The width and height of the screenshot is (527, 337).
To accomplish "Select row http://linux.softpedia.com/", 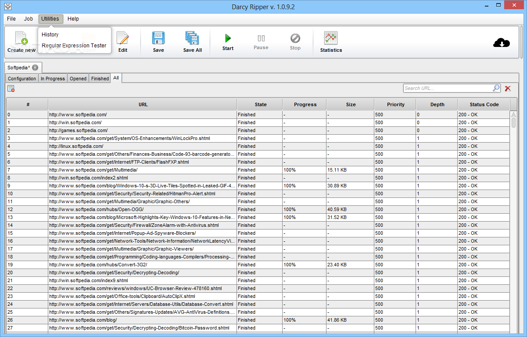I will (258, 146).
